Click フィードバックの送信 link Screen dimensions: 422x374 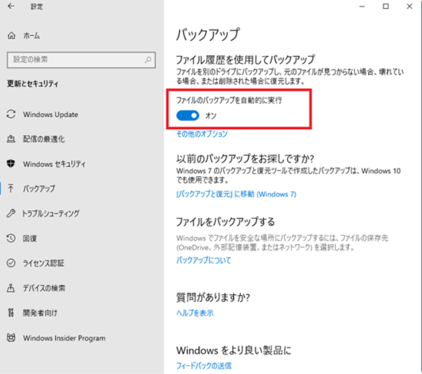tap(204, 366)
